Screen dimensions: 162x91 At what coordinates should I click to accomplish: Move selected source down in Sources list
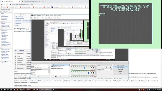(x=60, y=76)
